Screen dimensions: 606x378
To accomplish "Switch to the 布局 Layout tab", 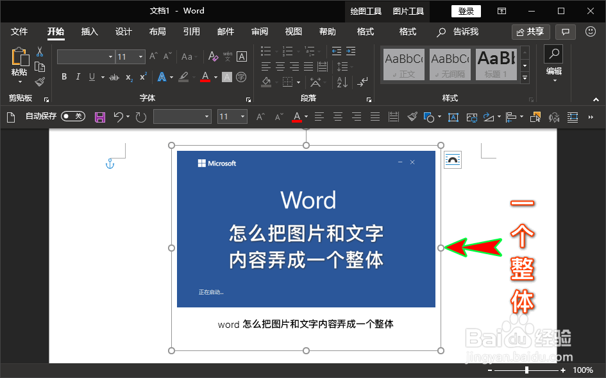I will click(x=158, y=31).
